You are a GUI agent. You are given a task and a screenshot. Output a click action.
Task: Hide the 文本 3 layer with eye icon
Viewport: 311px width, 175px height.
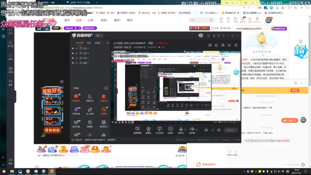tap(73, 48)
